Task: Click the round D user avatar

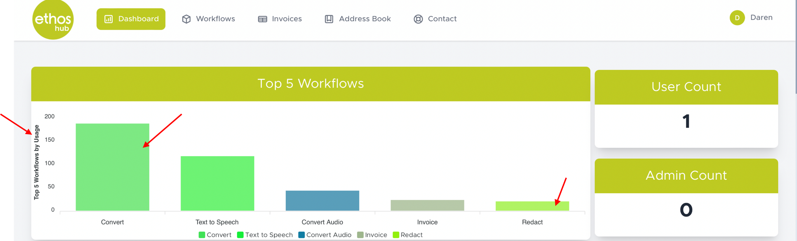Action: point(737,18)
